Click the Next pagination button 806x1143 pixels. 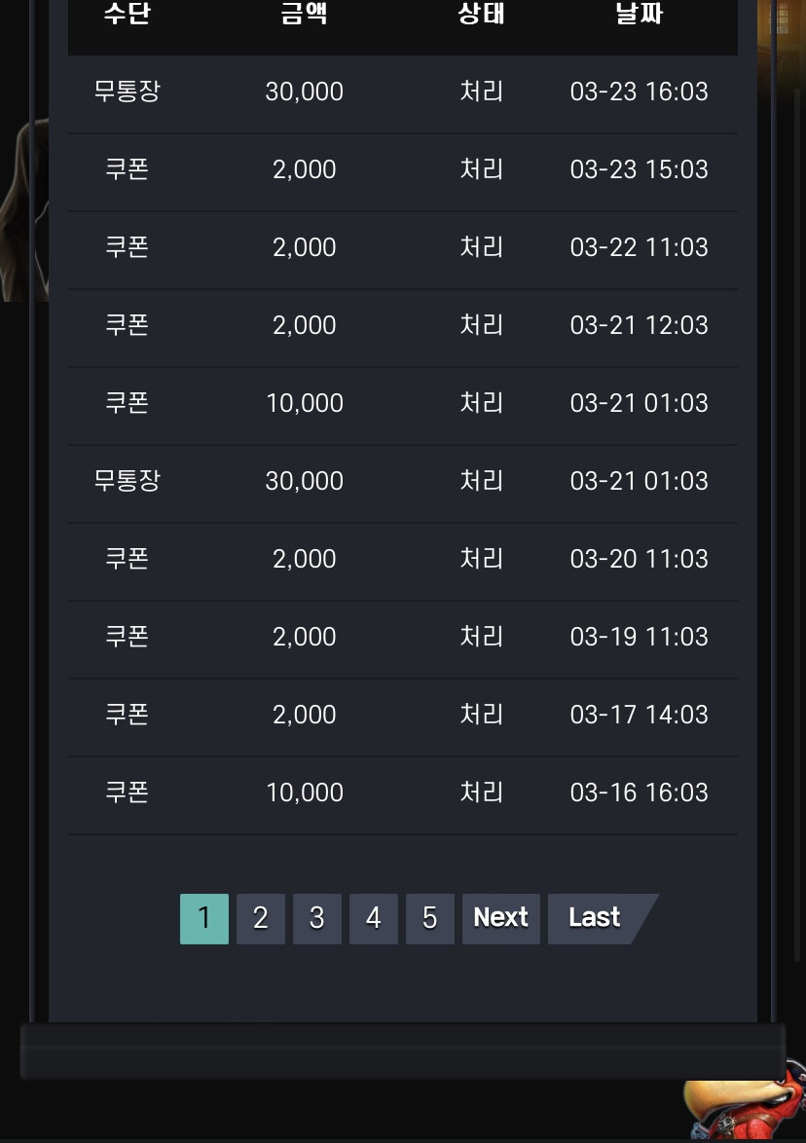(x=500, y=918)
